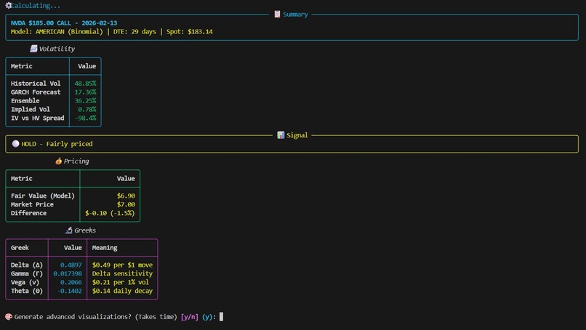Screen dimensions: 586x330
Task: Click the $0.14 daily decay meaning
Action: click(122, 290)
